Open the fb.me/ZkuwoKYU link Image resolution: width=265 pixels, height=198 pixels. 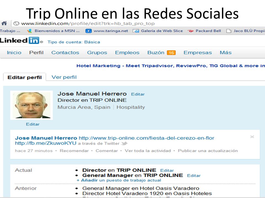pos(46,143)
